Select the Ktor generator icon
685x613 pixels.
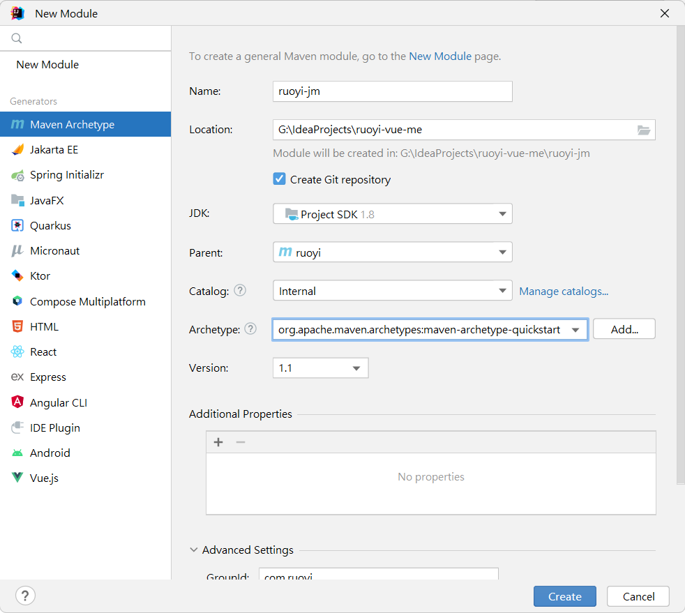pyautogui.click(x=17, y=276)
